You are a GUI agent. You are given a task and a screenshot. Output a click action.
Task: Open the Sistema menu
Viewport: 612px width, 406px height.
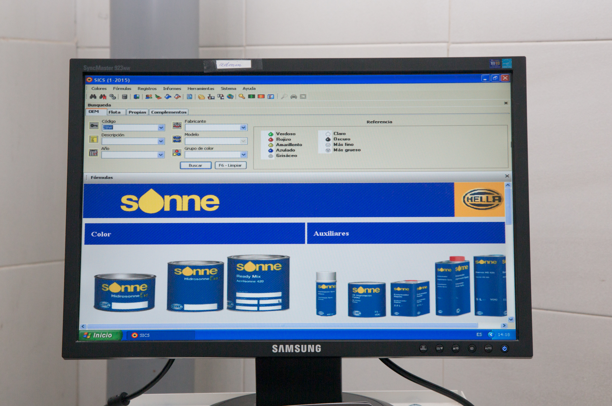(x=228, y=88)
